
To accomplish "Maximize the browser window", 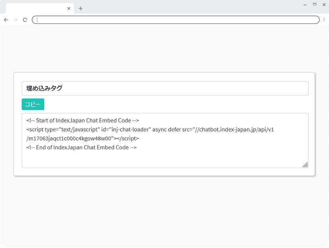I will tap(315, 4).
